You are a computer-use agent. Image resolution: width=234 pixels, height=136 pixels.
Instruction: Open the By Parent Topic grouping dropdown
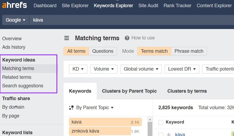[x=95, y=108]
